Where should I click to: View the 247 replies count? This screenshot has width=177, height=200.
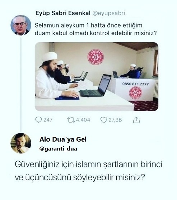48,120
